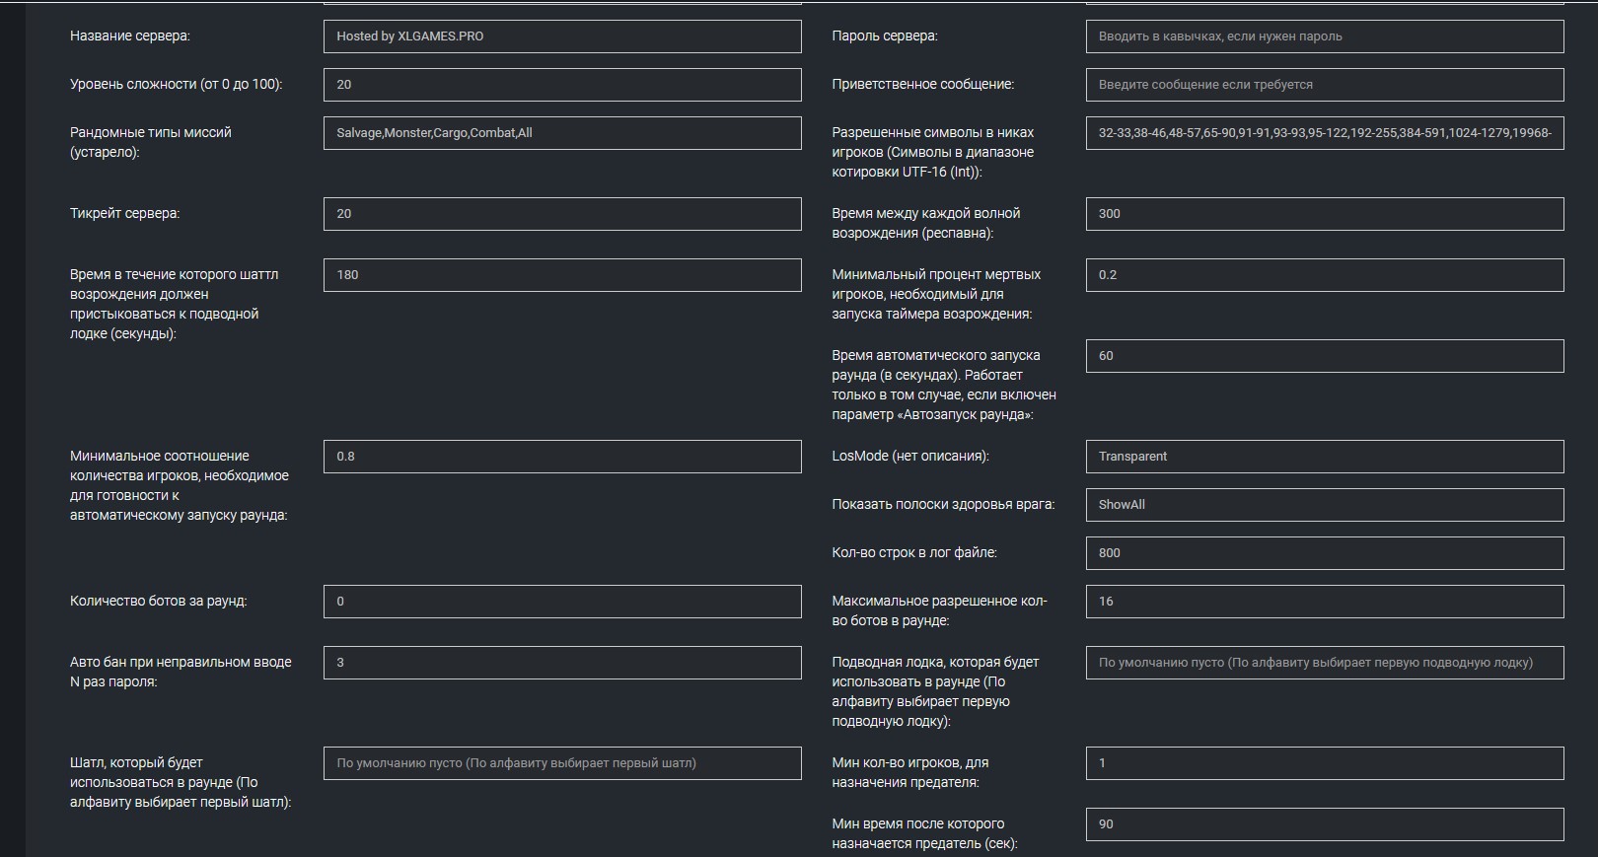
Task: Click the bots per round field
Action: (x=561, y=602)
